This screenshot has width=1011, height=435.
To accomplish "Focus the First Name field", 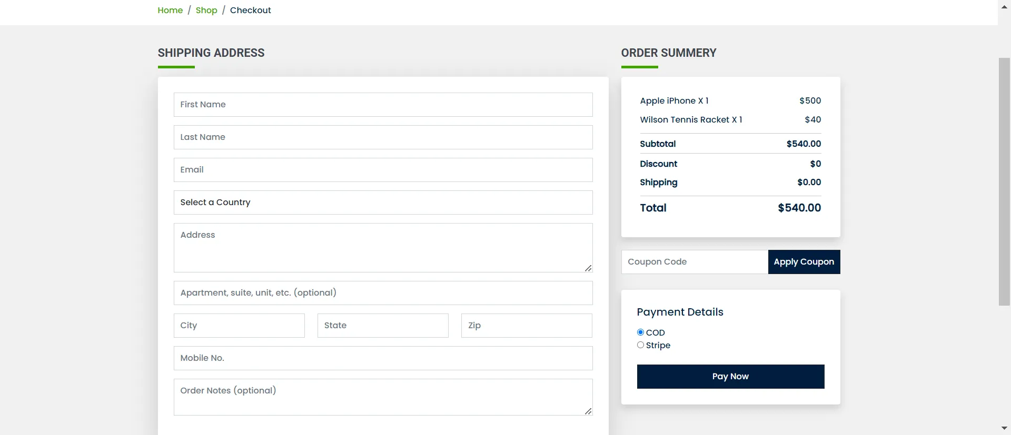I will point(383,105).
